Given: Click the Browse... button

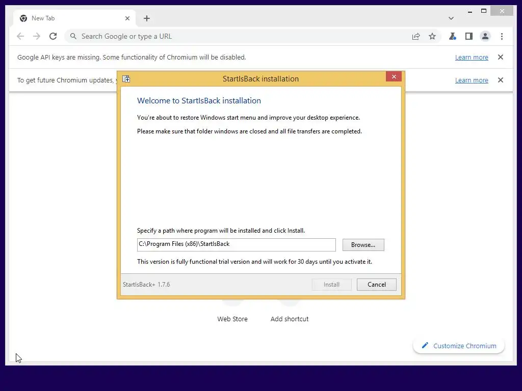Looking at the screenshot, I should (363, 245).
